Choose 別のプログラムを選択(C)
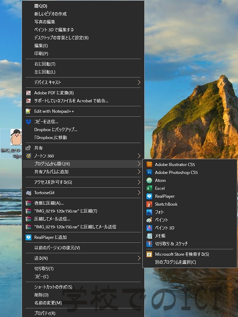Viewport: 238px width, 317px height. [x=190, y=262]
